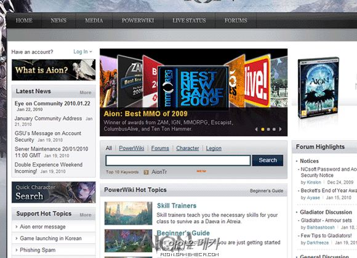Image resolution: width=357 pixels, height=258 pixels.
Task: Open 'Few Tips to Gladiators!' thread
Action: click(326, 235)
